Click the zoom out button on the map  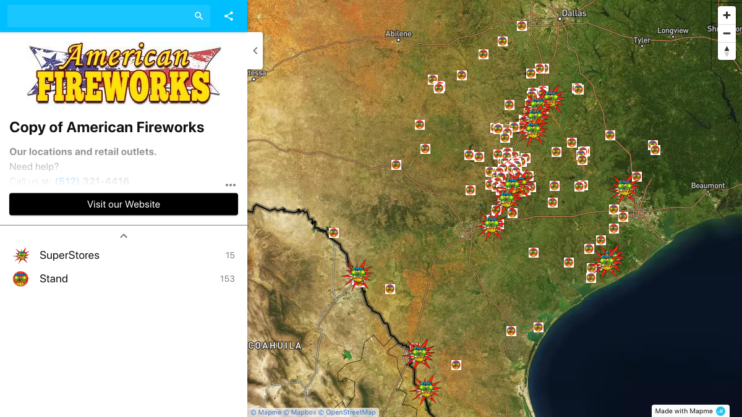(x=727, y=33)
